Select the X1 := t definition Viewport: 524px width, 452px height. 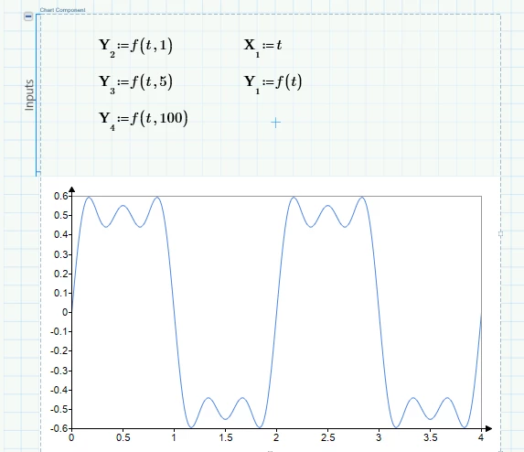pos(263,48)
